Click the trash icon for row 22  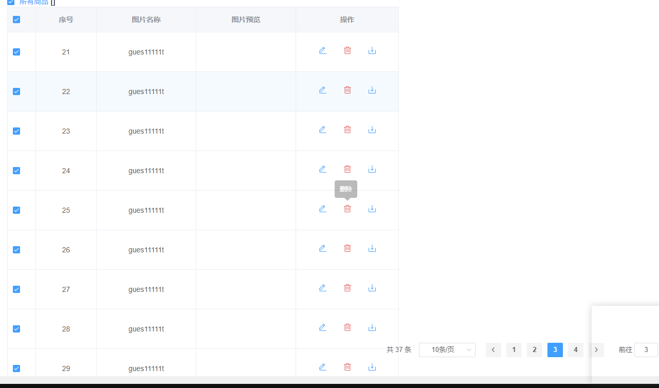pyautogui.click(x=347, y=90)
